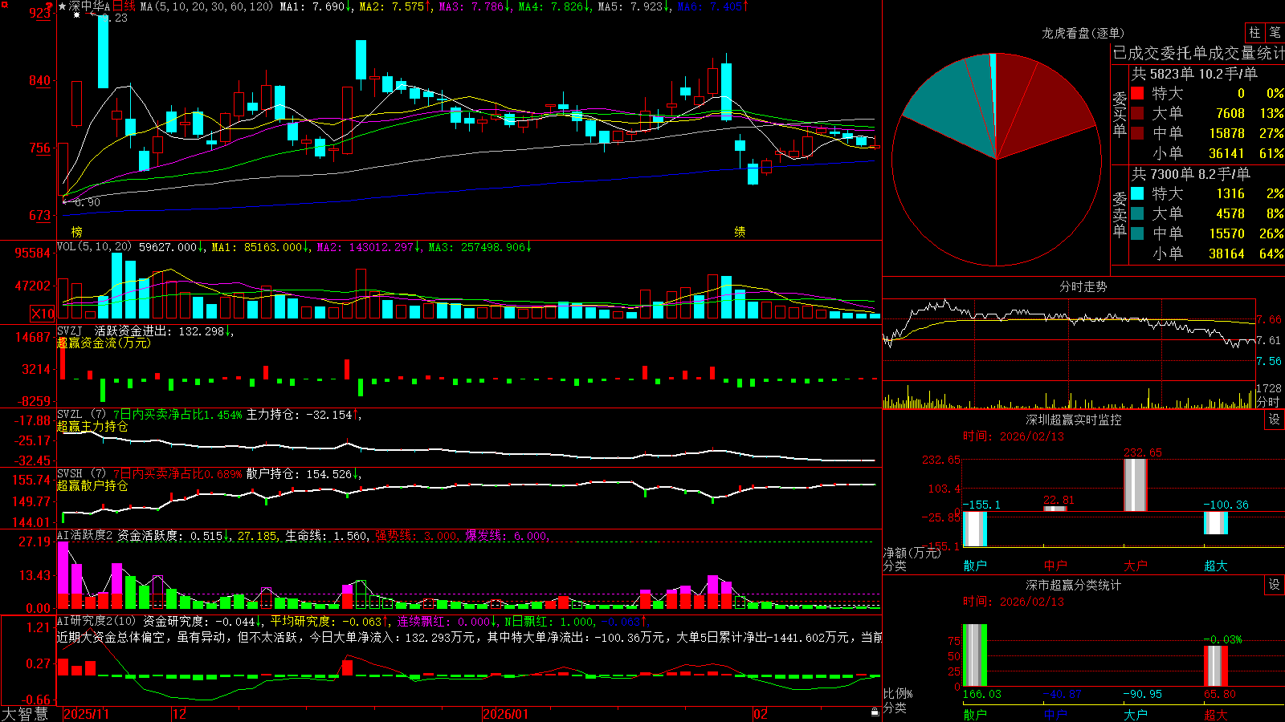Open 设 settings for 深圳超赢实时监控
Image resolution: width=1285 pixels, height=722 pixels.
point(1275,420)
